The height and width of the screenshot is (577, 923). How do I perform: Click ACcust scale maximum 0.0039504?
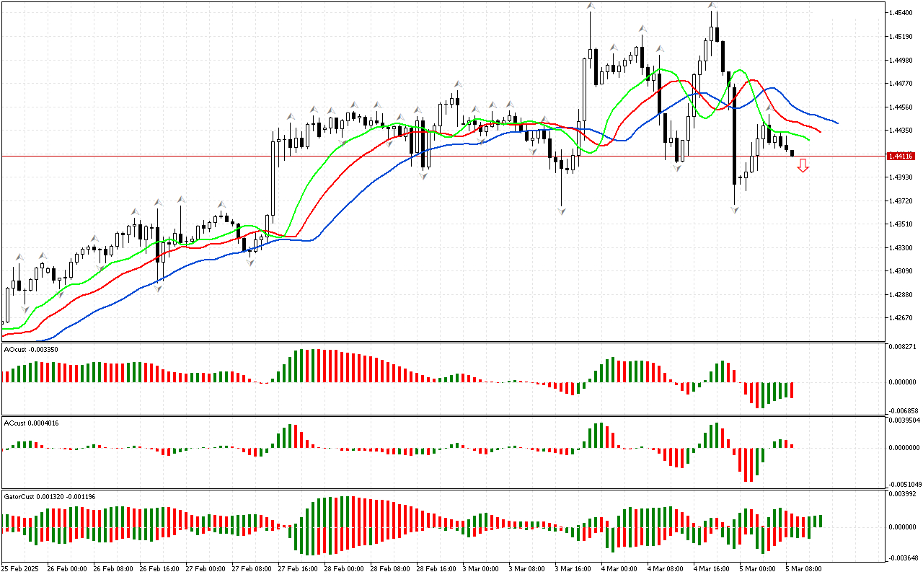pyautogui.click(x=904, y=420)
